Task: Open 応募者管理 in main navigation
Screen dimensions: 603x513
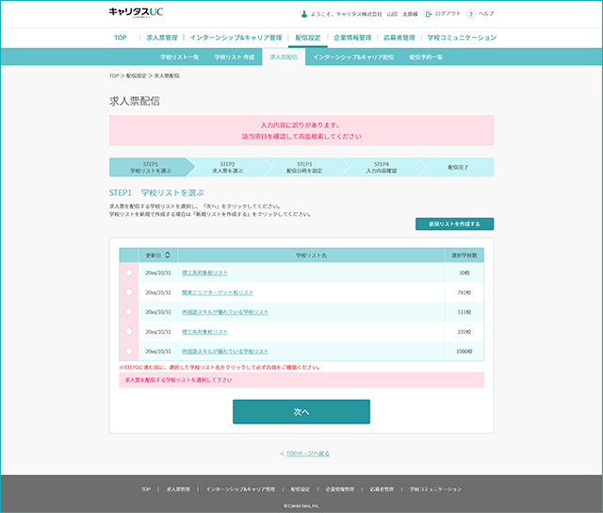Action: (399, 38)
